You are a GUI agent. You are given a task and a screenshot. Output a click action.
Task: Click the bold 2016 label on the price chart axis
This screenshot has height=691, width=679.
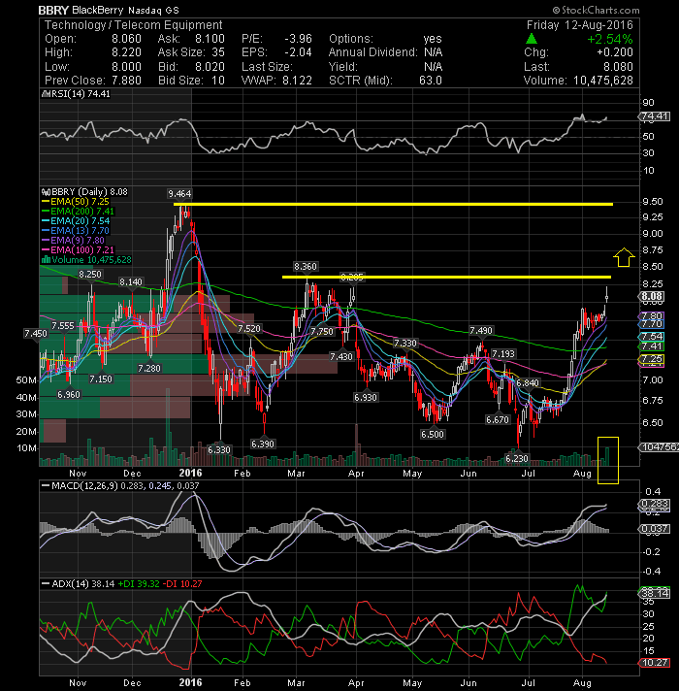pos(191,473)
